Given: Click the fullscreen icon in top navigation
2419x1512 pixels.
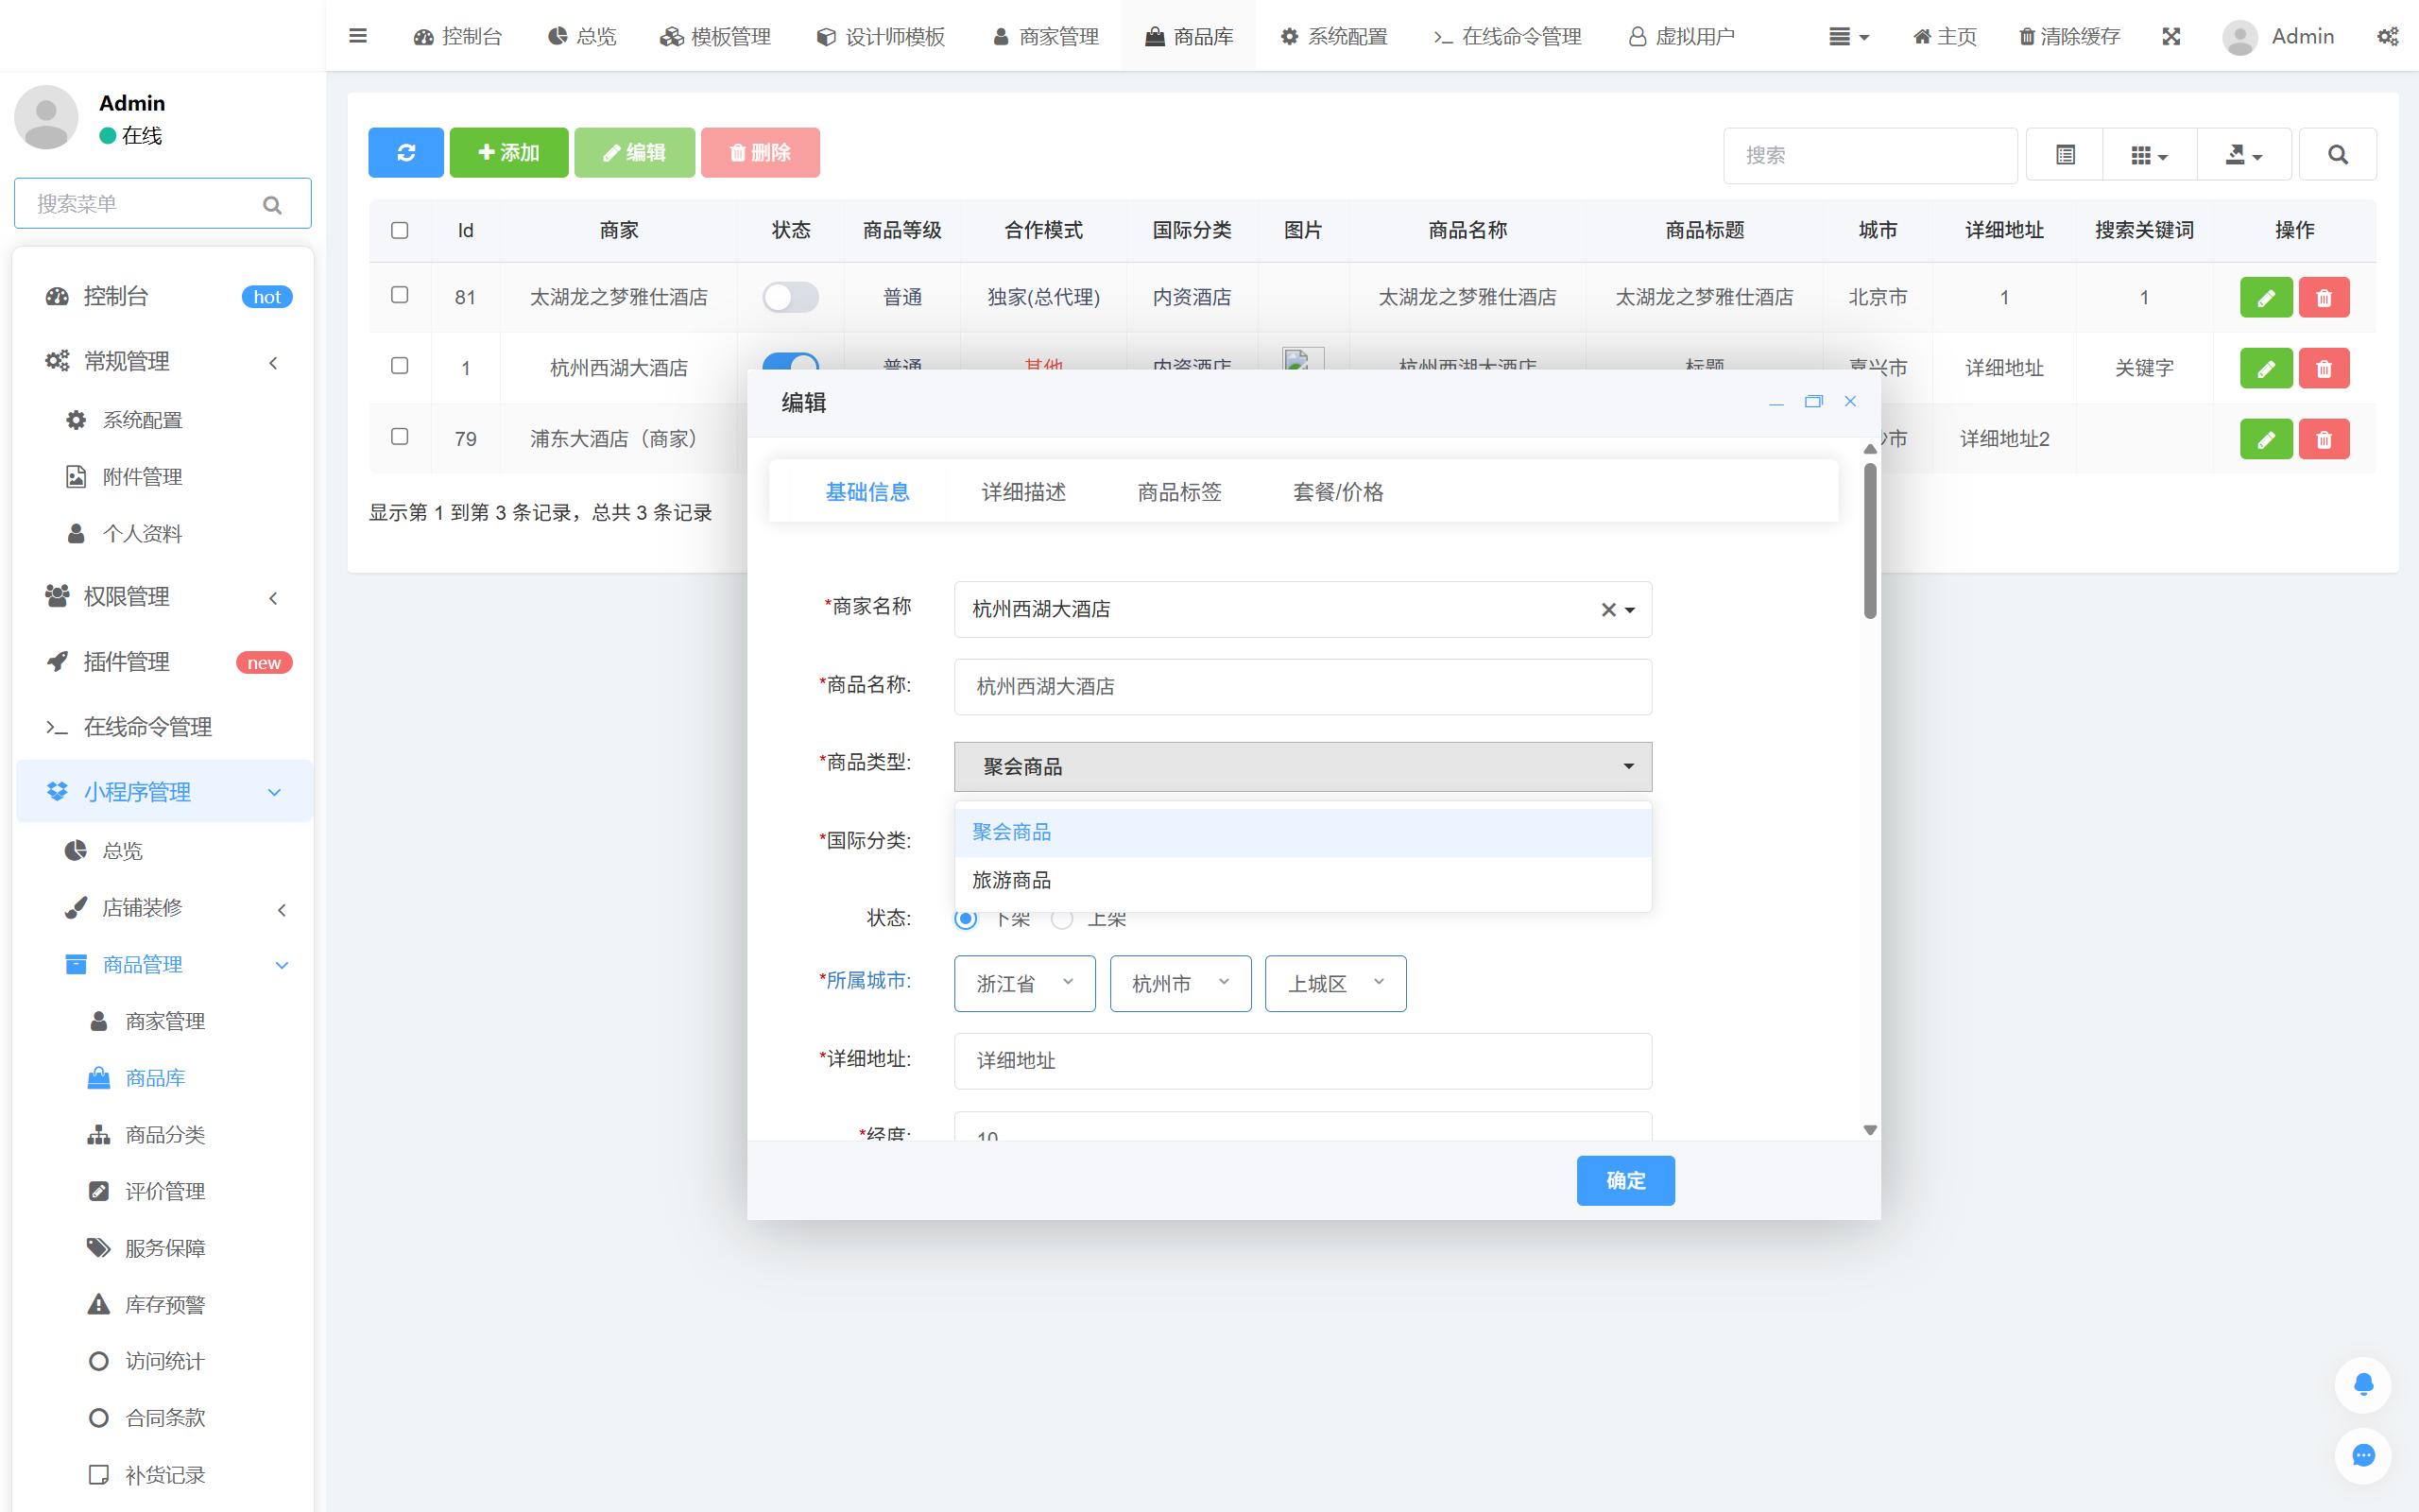Looking at the screenshot, I should click(2171, 36).
